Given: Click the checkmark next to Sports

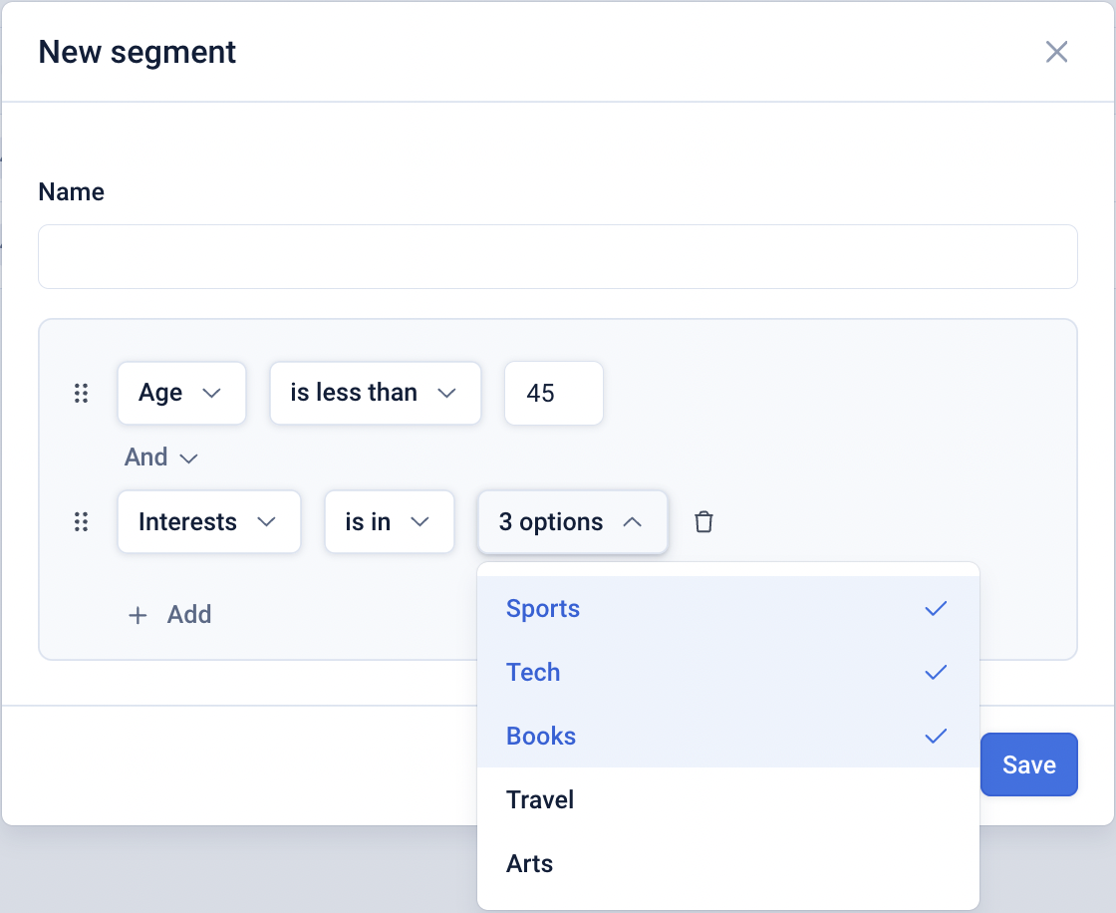Looking at the screenshot, I should [x=935, y=609].
